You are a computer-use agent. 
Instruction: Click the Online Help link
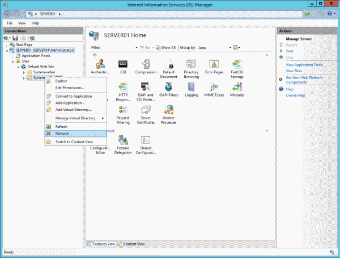pyautogui.click(x=295, y=95)
